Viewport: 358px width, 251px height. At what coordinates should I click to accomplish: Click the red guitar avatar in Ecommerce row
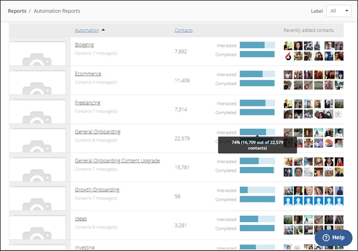pyautogui.click(x=308, y=85)
